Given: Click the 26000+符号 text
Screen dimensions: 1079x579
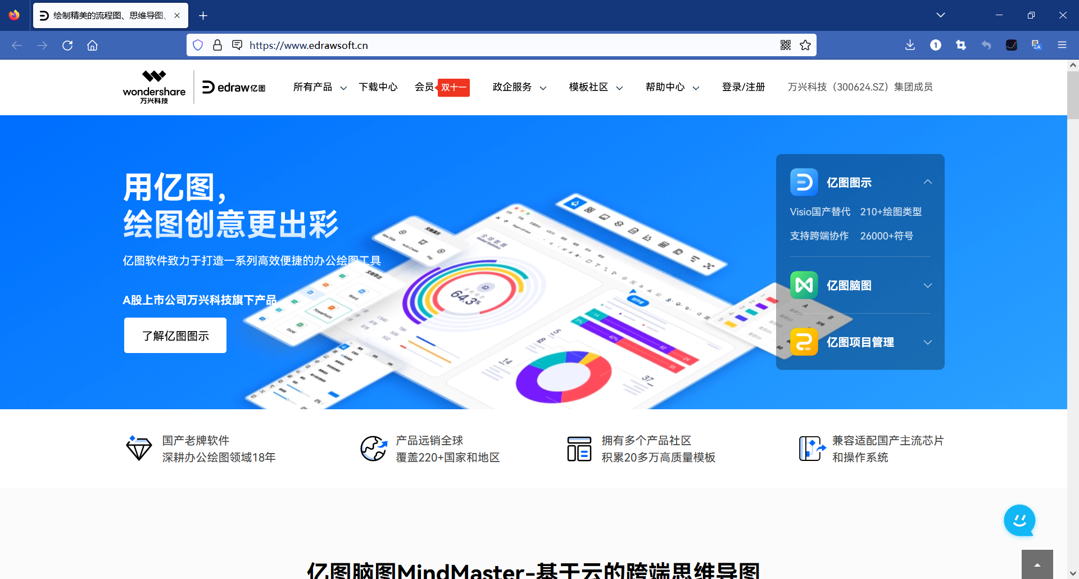Looking at the screenshot, I should point(887,236).
